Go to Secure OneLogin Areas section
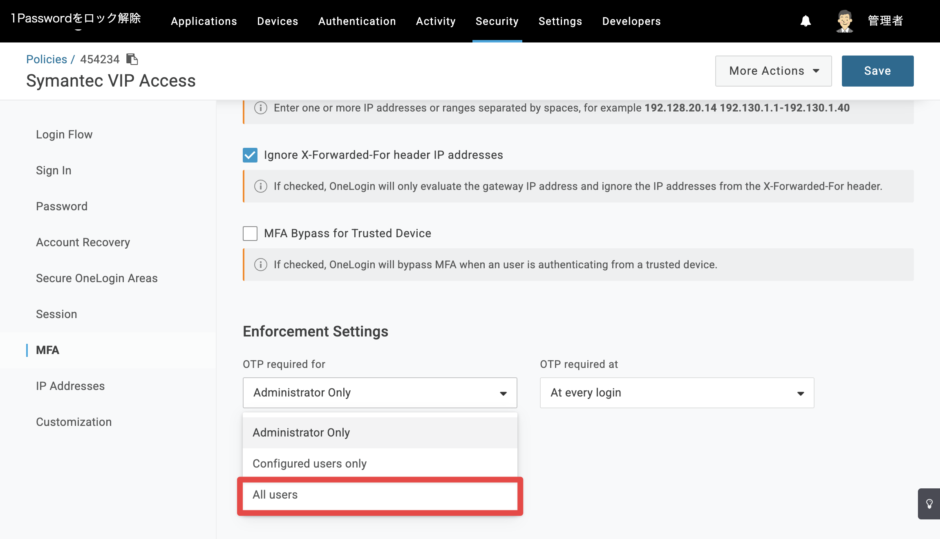This screenshot has height=539, width=940. [97, 278]
